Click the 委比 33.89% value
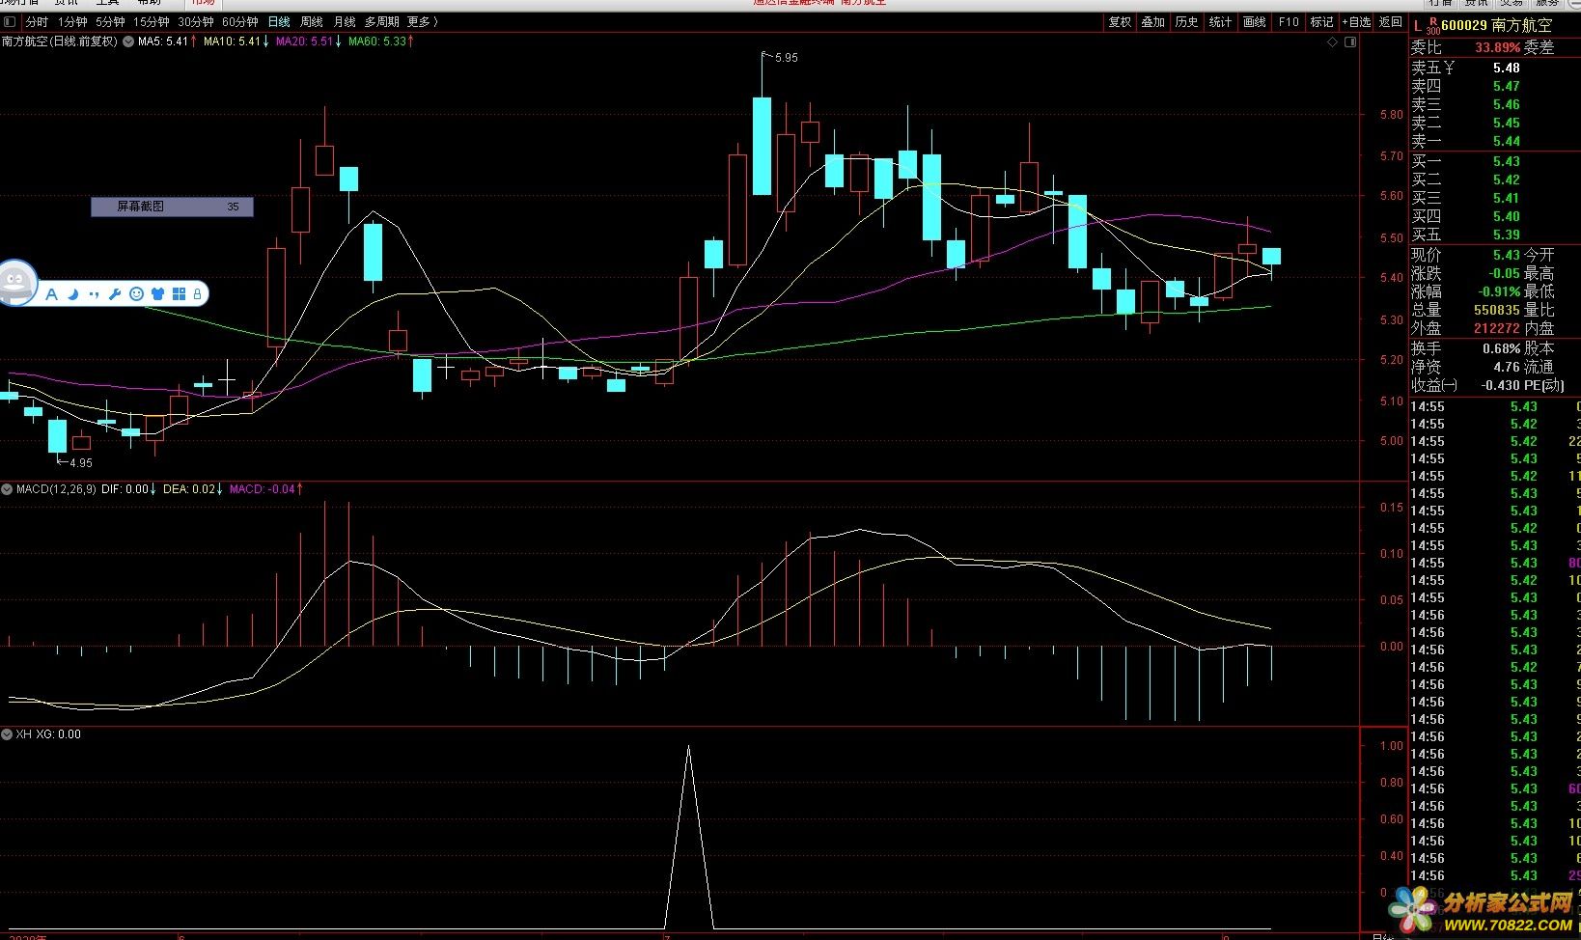This screenshot has width=1581, height=940. tap(1497, 47)
